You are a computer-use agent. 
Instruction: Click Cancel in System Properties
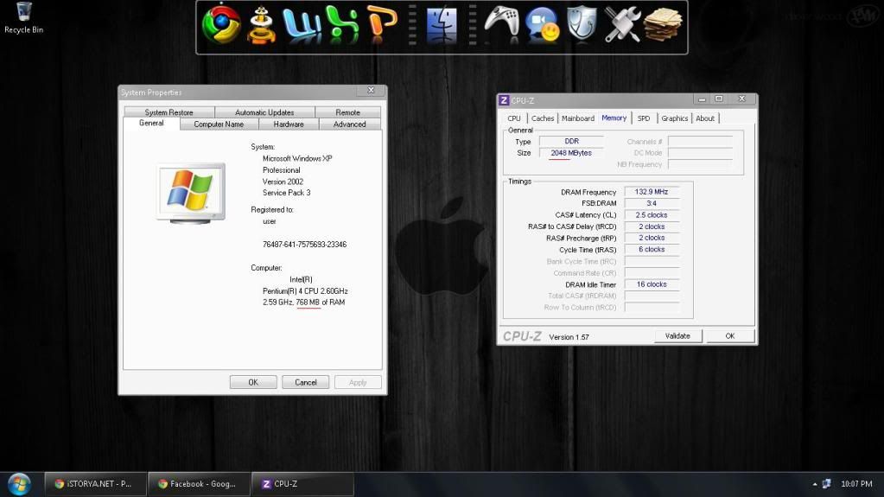click(306, 383)
